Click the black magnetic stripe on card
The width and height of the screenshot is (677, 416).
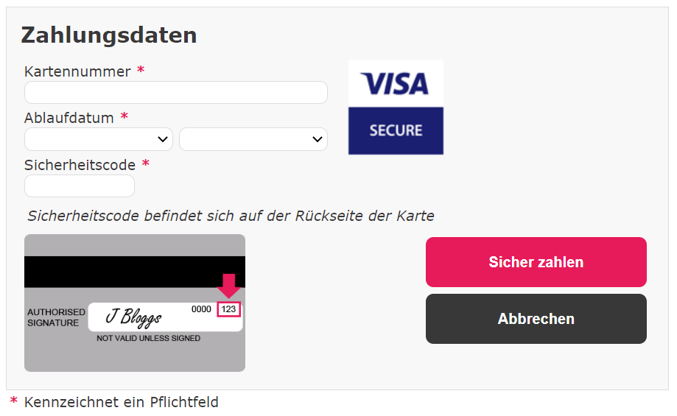tap(135, 272)
